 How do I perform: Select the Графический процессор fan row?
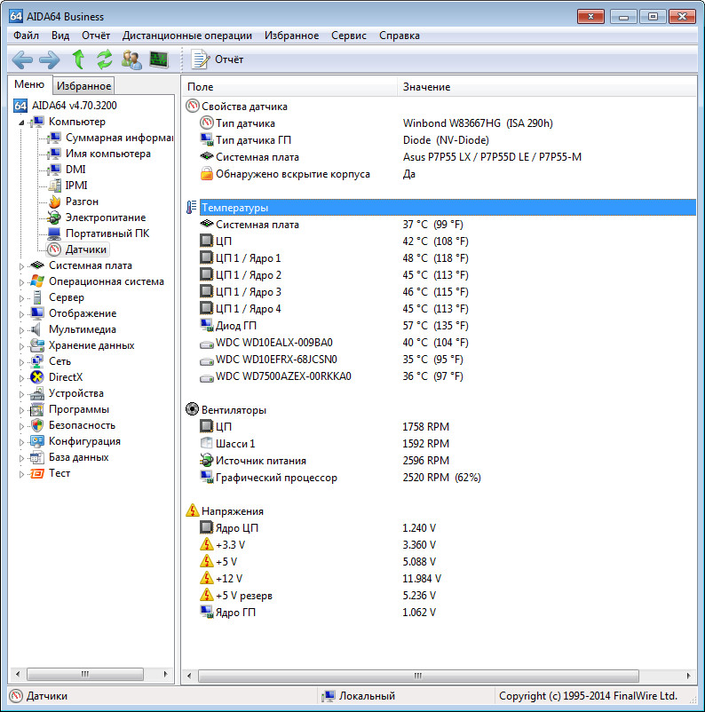pyautogui.click(x=448, y=478)
